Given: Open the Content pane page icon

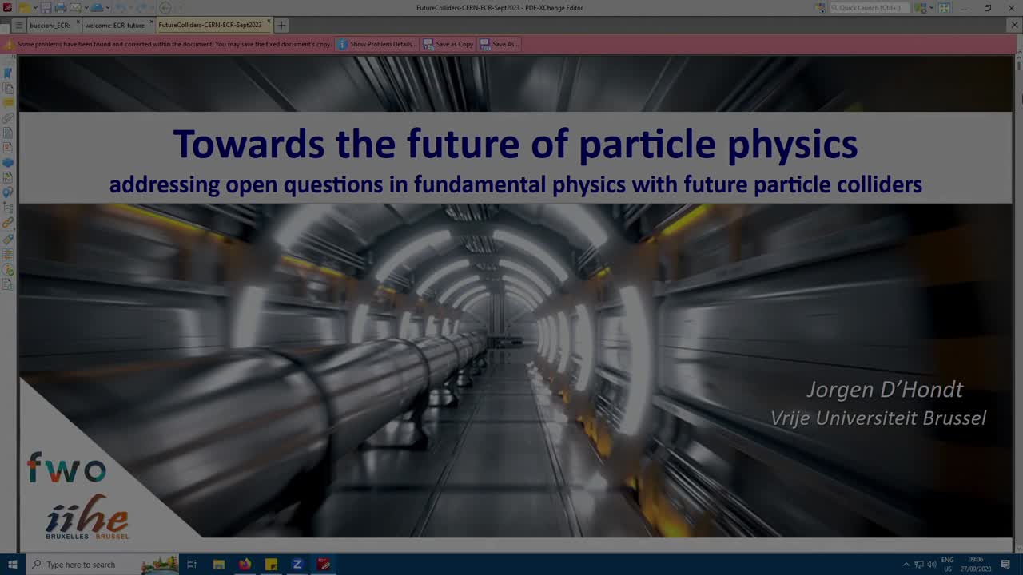Looking at the screenshot, I should pos(8,133).
